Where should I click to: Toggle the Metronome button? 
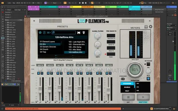(x=148, y=64)
